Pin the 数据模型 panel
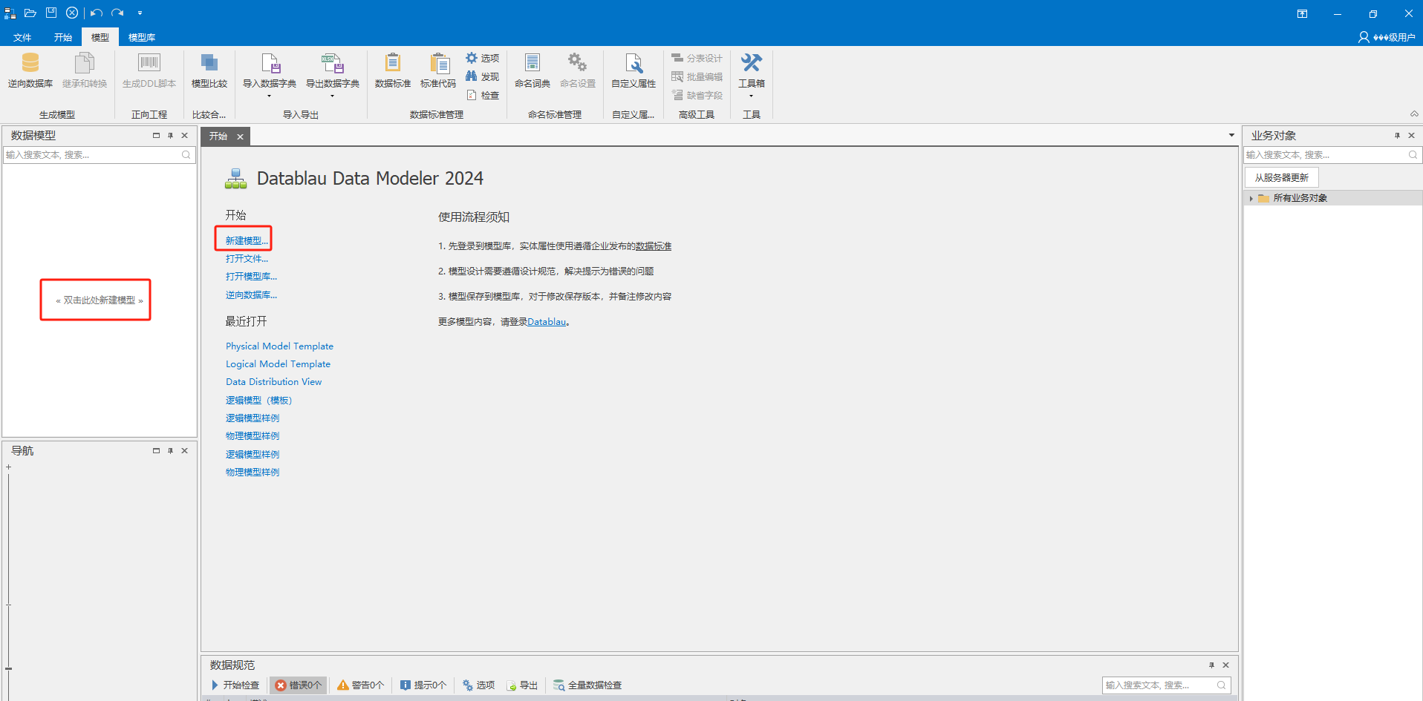This screenshot has height=701, width=1423. [170, 136]
